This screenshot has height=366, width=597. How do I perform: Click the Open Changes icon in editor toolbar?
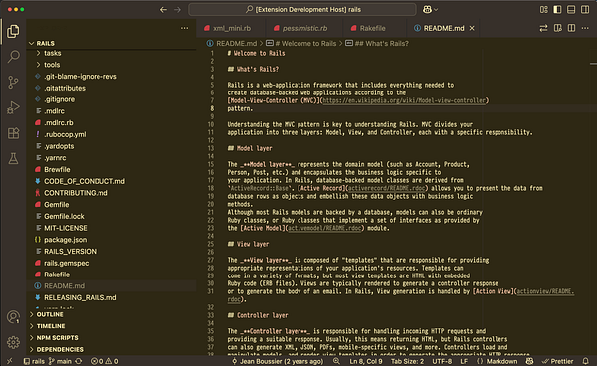pos(543,28)
